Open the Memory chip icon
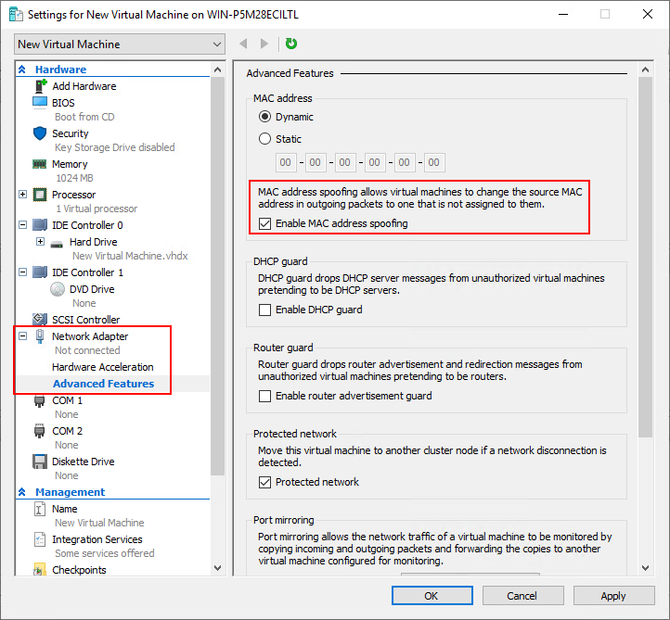The image size is (670, 620). point(40,164)
